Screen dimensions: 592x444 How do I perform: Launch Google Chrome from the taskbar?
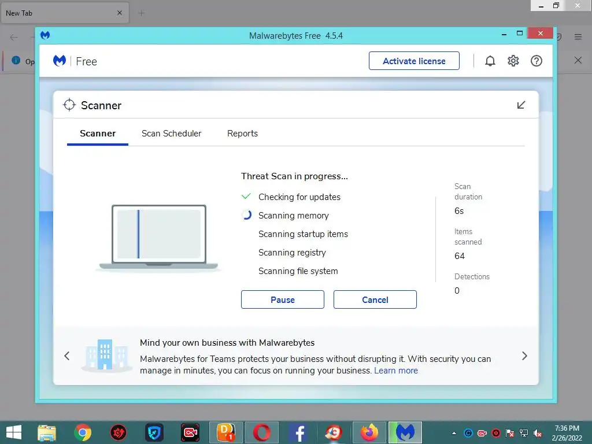(x=83, y=432)
